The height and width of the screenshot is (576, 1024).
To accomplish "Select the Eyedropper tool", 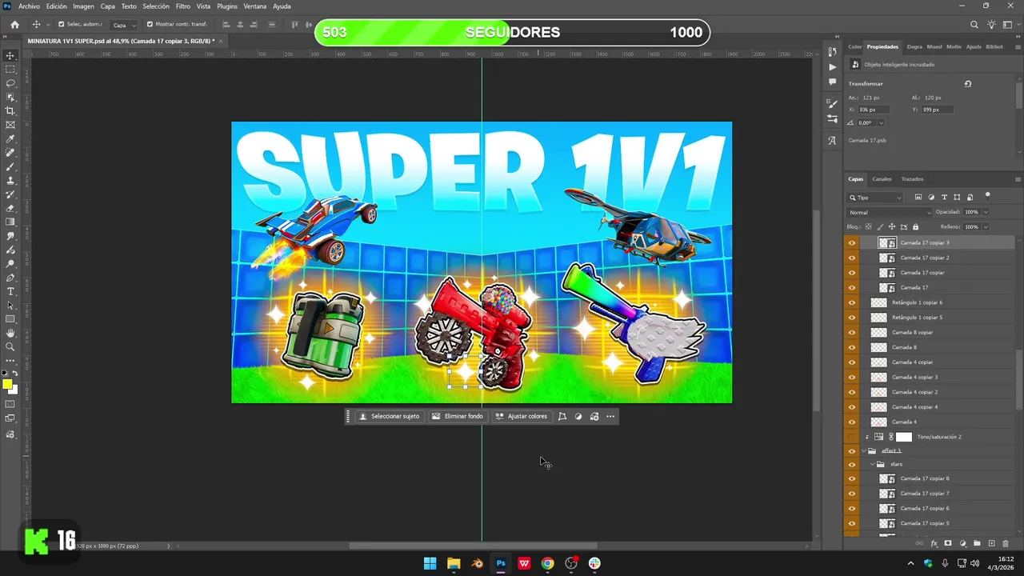I will click(10, 138).
